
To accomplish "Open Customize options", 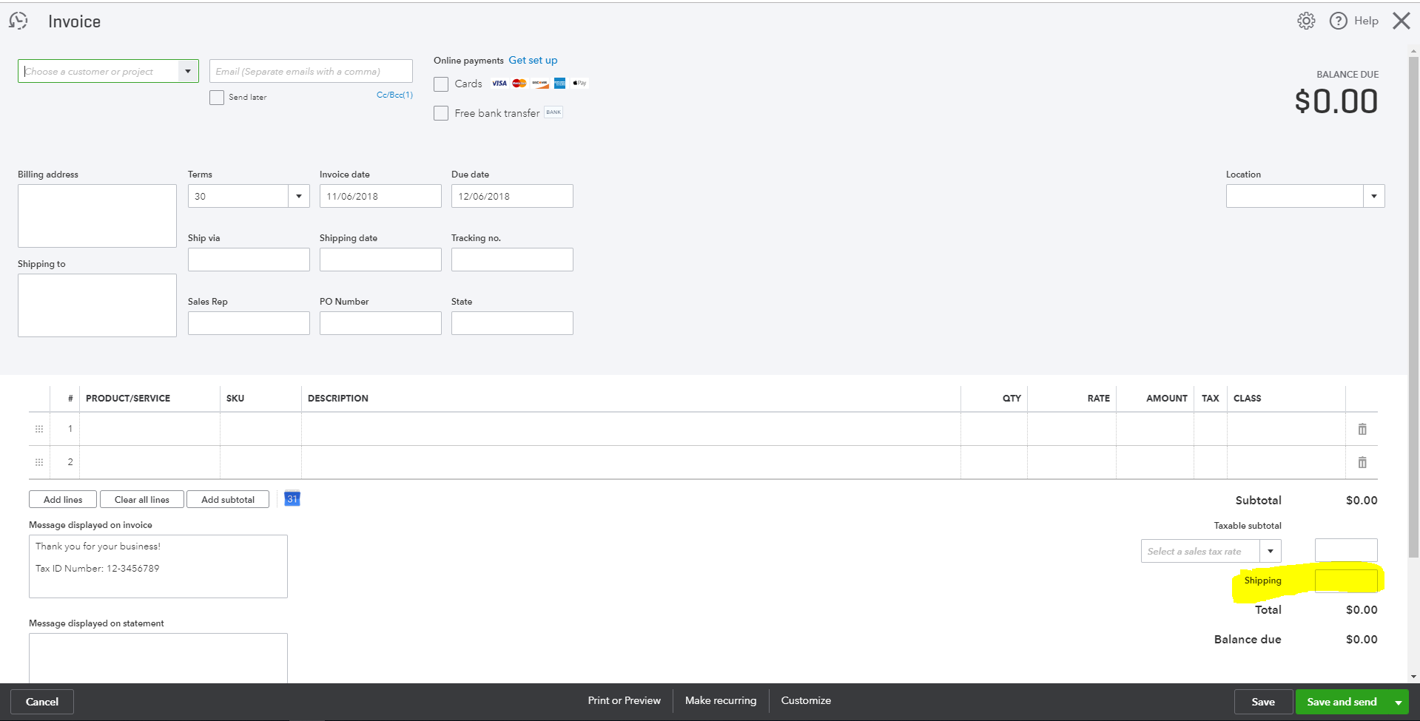I will coord(805,700).
